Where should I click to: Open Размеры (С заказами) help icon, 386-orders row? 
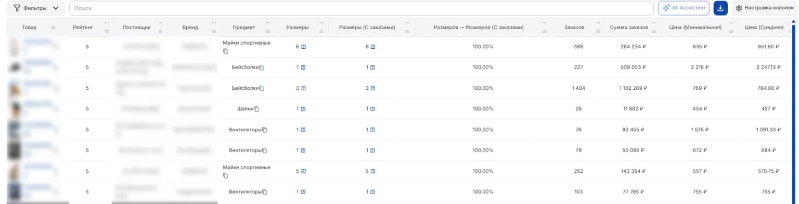pyautogui.click(x=373, y=47)
